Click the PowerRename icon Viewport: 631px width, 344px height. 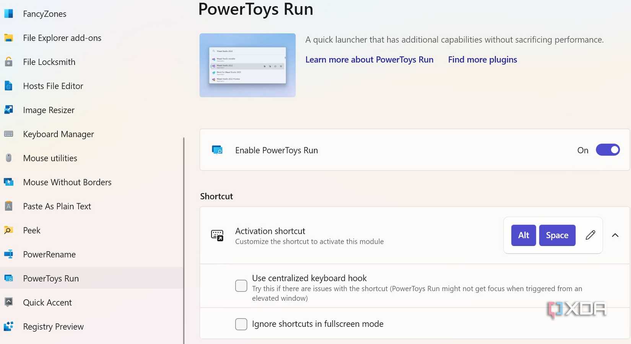[x=8, y=254]
